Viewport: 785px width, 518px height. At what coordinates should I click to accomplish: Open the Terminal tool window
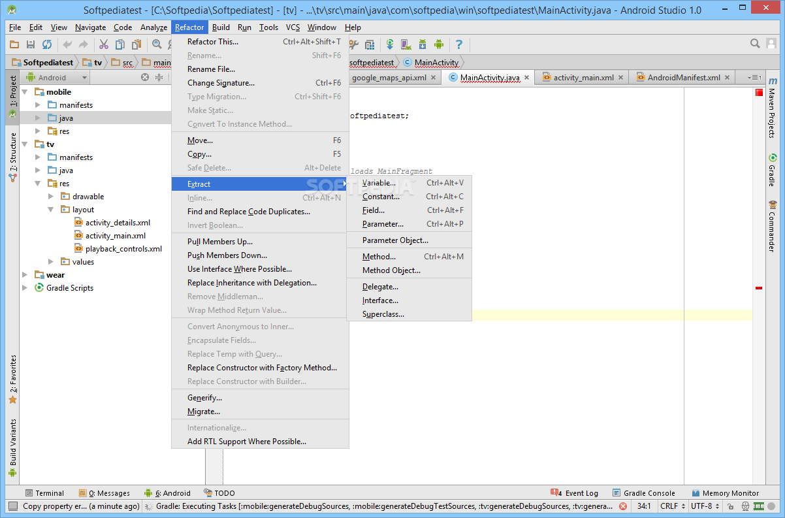coord(44,493)
